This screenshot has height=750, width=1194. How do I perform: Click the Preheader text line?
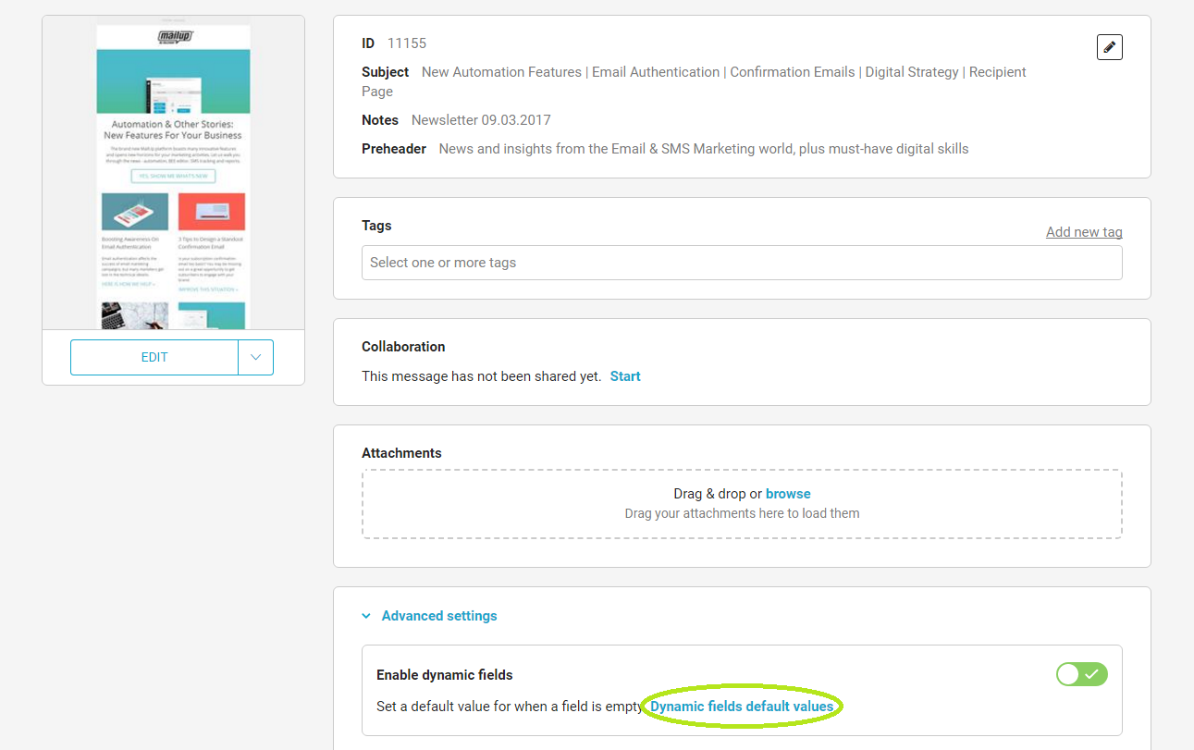tap(703, 149)
